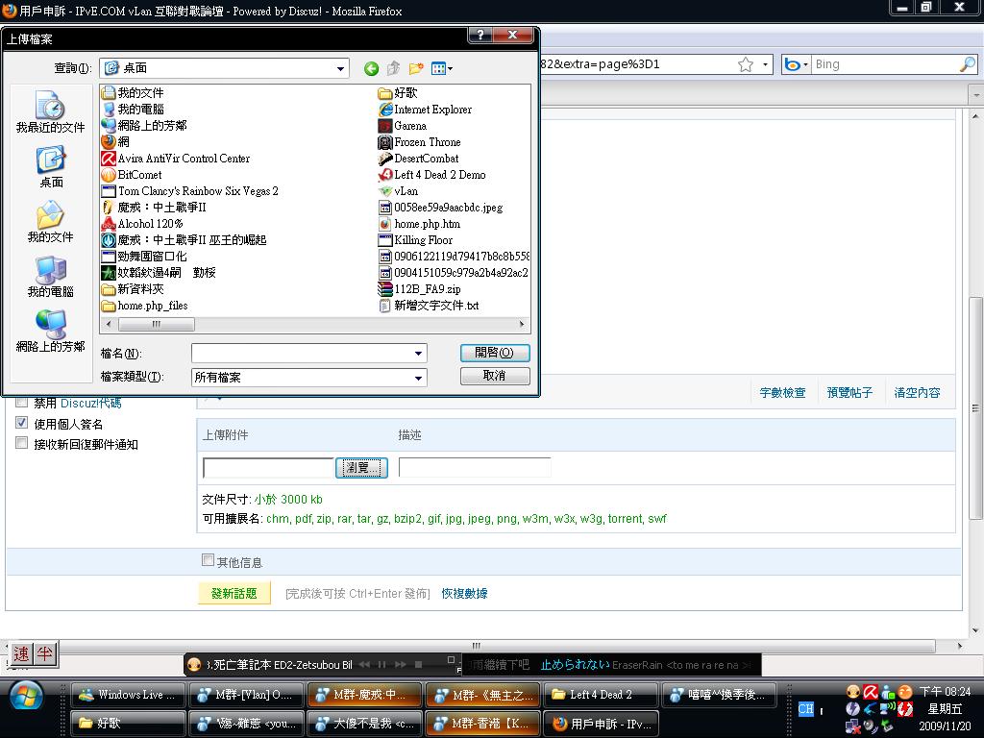Select the vLan shortcut
The image size is (984, 738).
click(x=399, y=191)
